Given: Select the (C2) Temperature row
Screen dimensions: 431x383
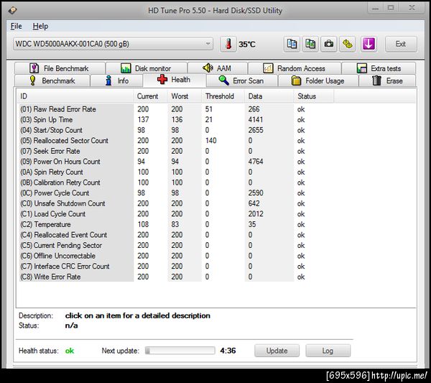Looking at the screenshot, I should [x=176, y=224].
